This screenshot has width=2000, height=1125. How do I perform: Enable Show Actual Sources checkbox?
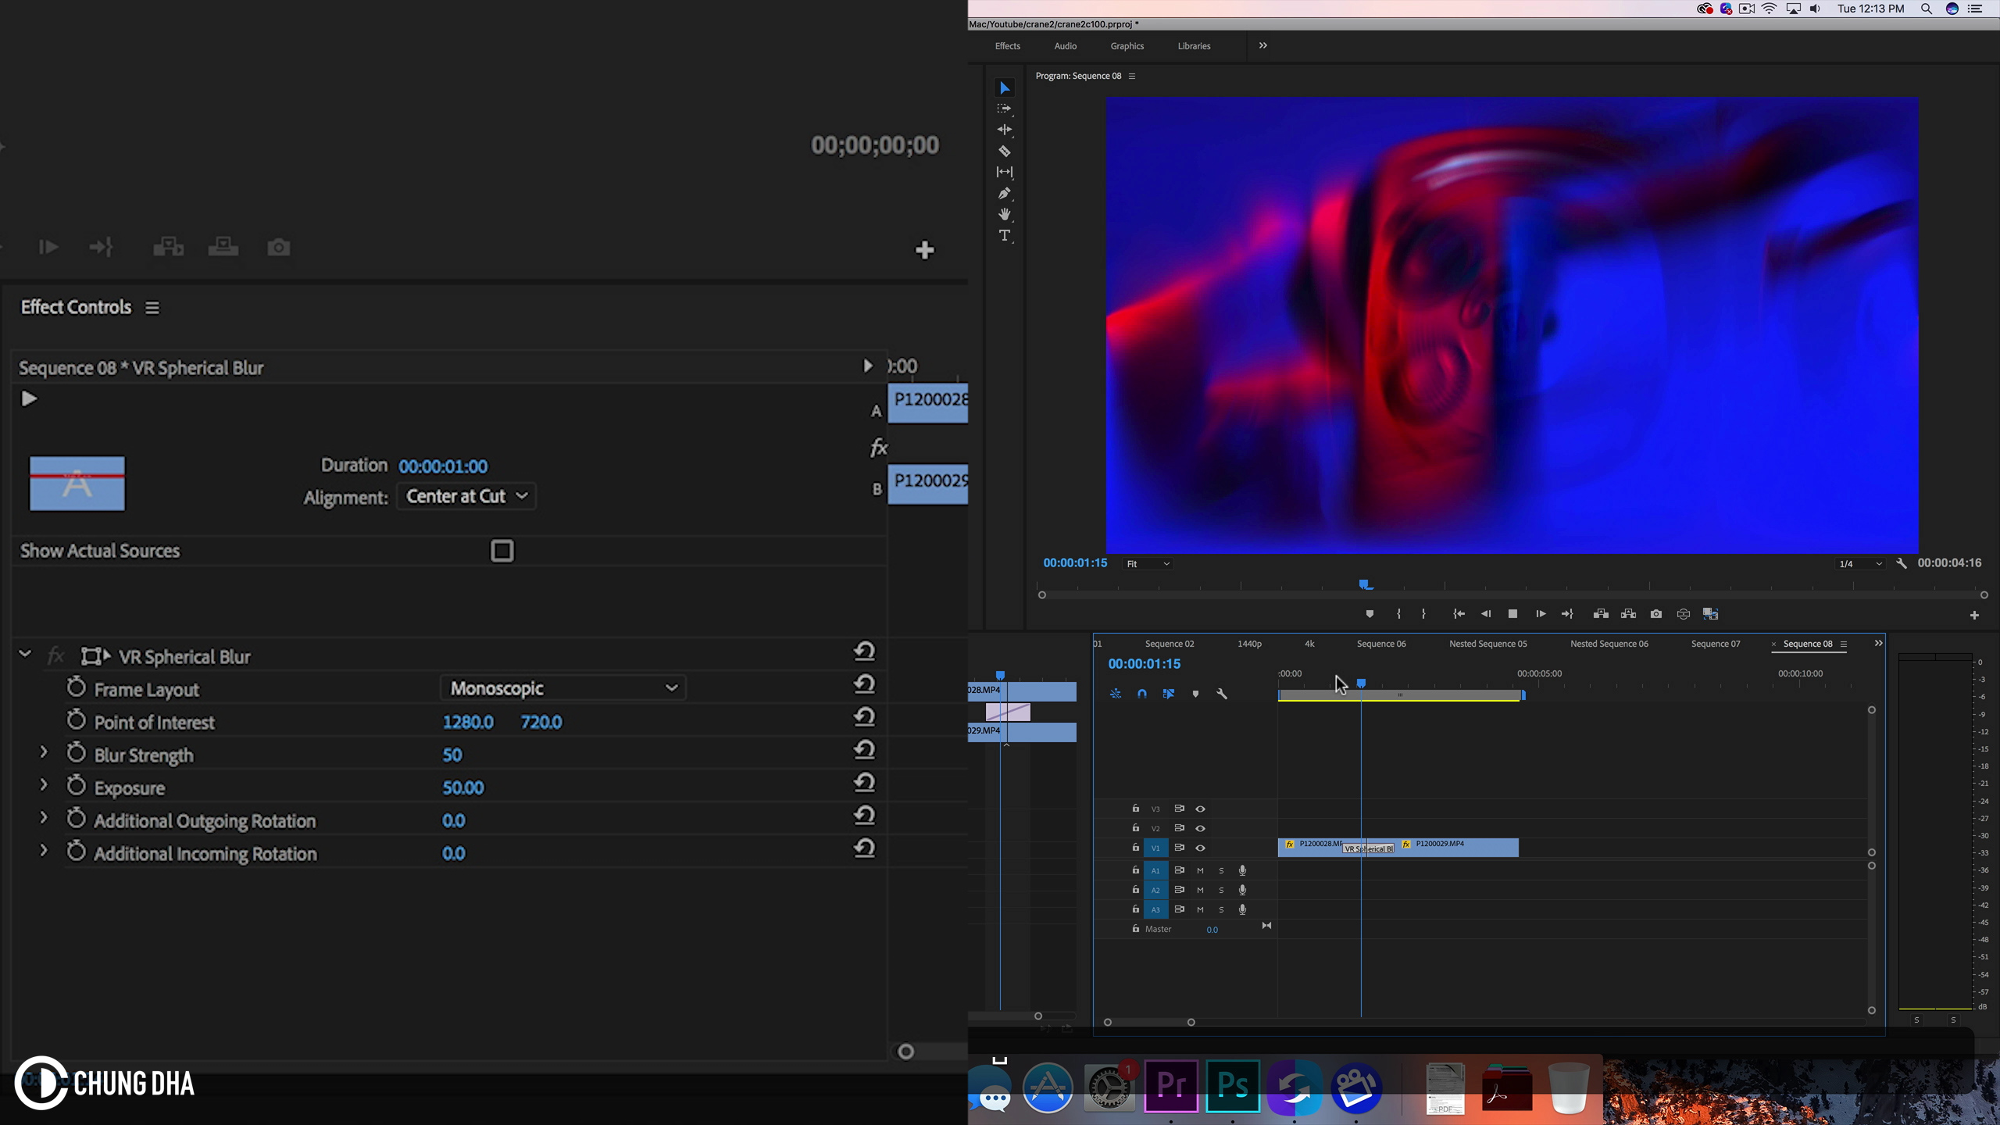(x=502, y=551)
